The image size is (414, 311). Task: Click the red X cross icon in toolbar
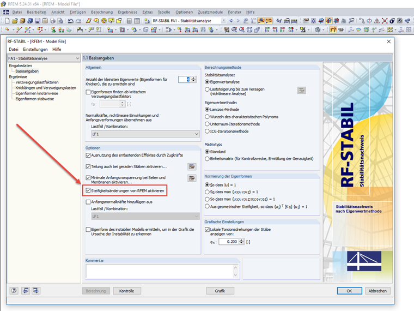coord(385,21)
